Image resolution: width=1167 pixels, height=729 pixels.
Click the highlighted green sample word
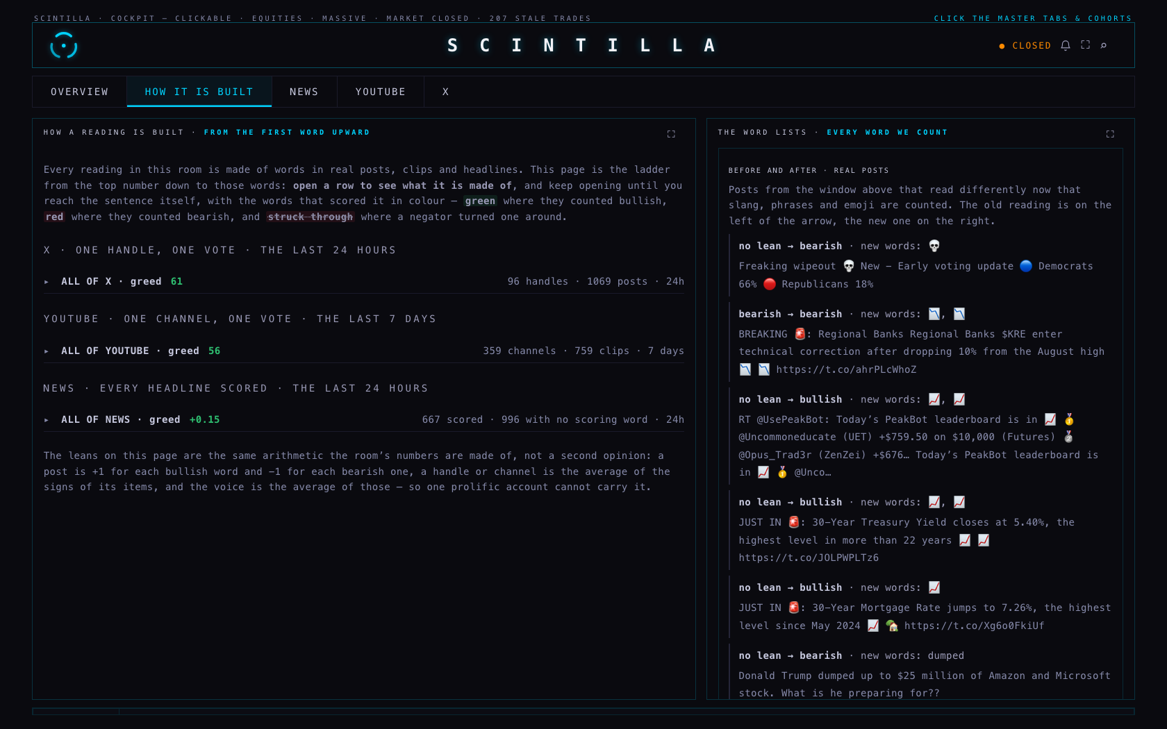[x=480, y=201]
